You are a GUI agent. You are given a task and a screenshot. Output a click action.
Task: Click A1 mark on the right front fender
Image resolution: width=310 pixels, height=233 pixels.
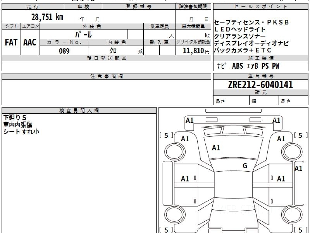[x=281, y=139]
